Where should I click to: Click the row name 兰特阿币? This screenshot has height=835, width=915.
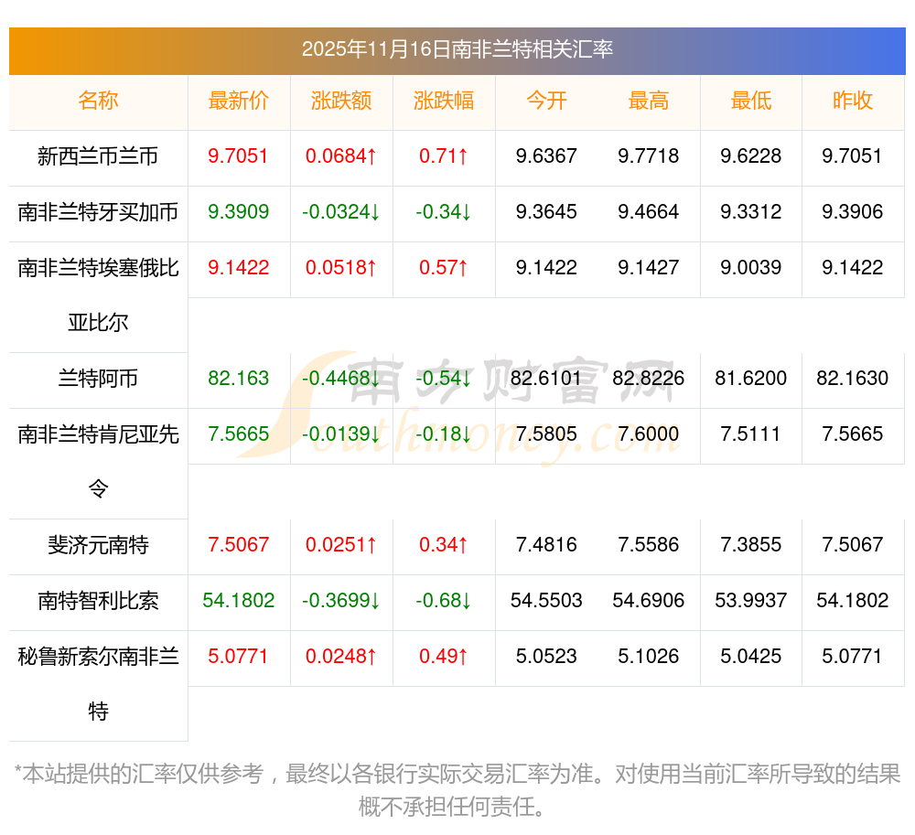click(98, 379)
